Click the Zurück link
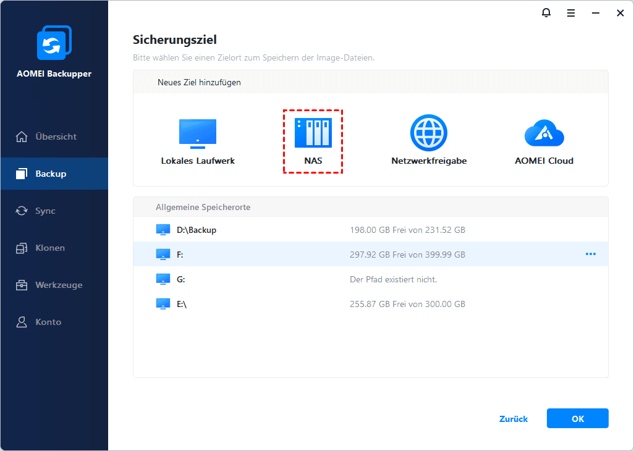The height and width of the screenshot is (451, 634). pos(514,419)
